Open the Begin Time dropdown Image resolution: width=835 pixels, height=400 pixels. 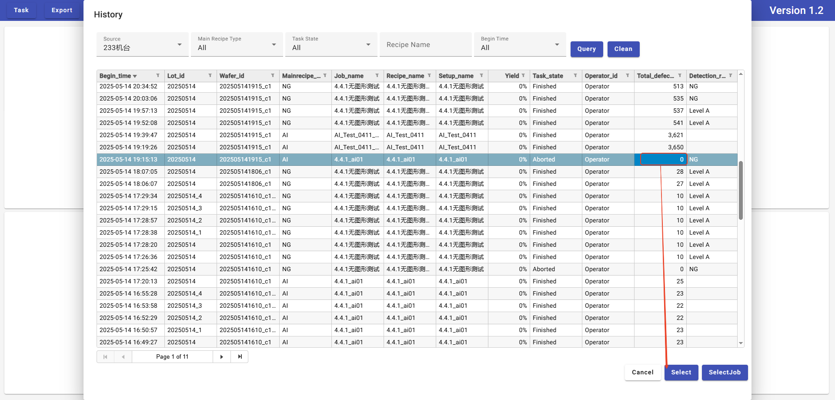point(520,44)
